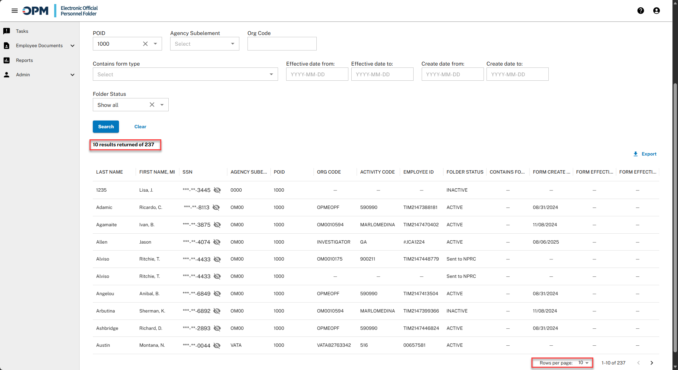Click the Effective date from field
678x370 pixels.
317,74
